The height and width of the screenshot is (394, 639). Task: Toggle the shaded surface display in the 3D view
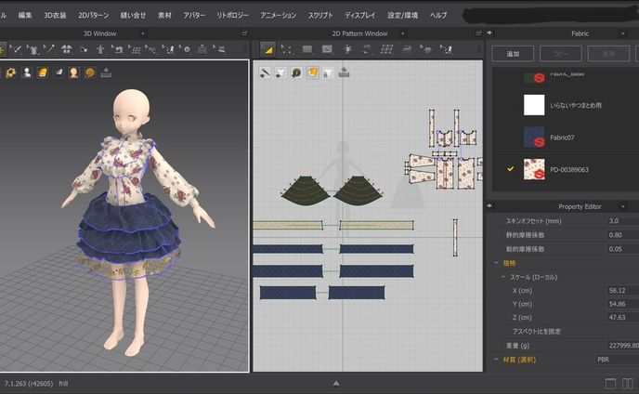59,72
